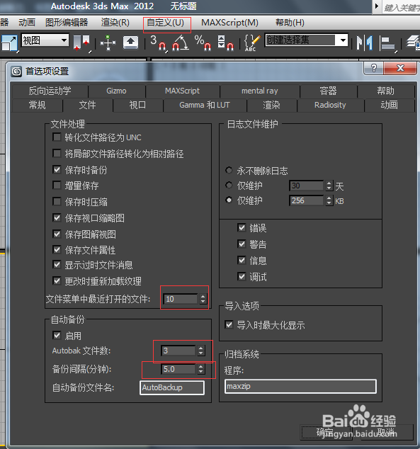Select 仅维护 KB radio button

(229, 200)
